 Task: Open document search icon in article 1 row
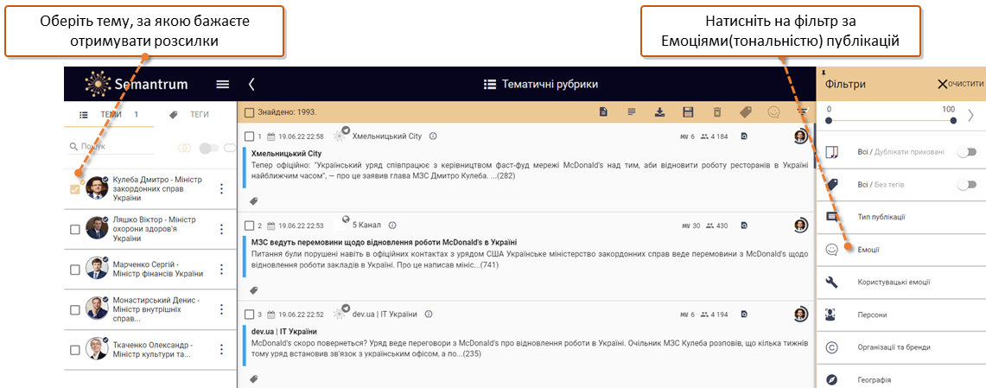(x=744, y=137)
